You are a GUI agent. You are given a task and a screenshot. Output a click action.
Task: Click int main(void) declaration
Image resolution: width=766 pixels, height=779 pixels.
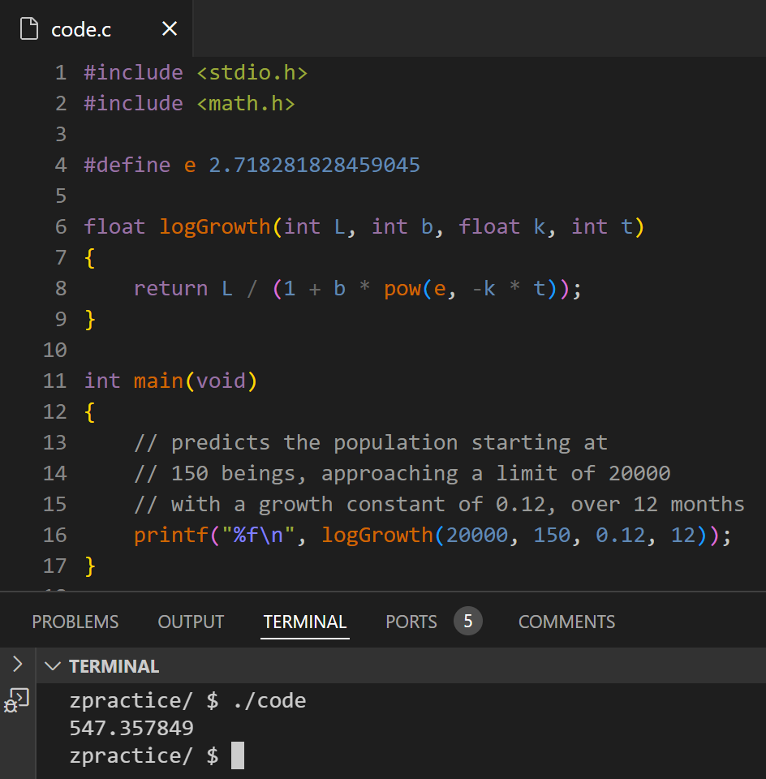170,381
